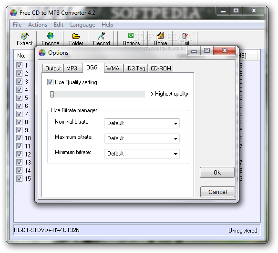This screenshot has width=278, height=253.
Task: Click the Record microphone icon
Action: (x=102, y=36)
